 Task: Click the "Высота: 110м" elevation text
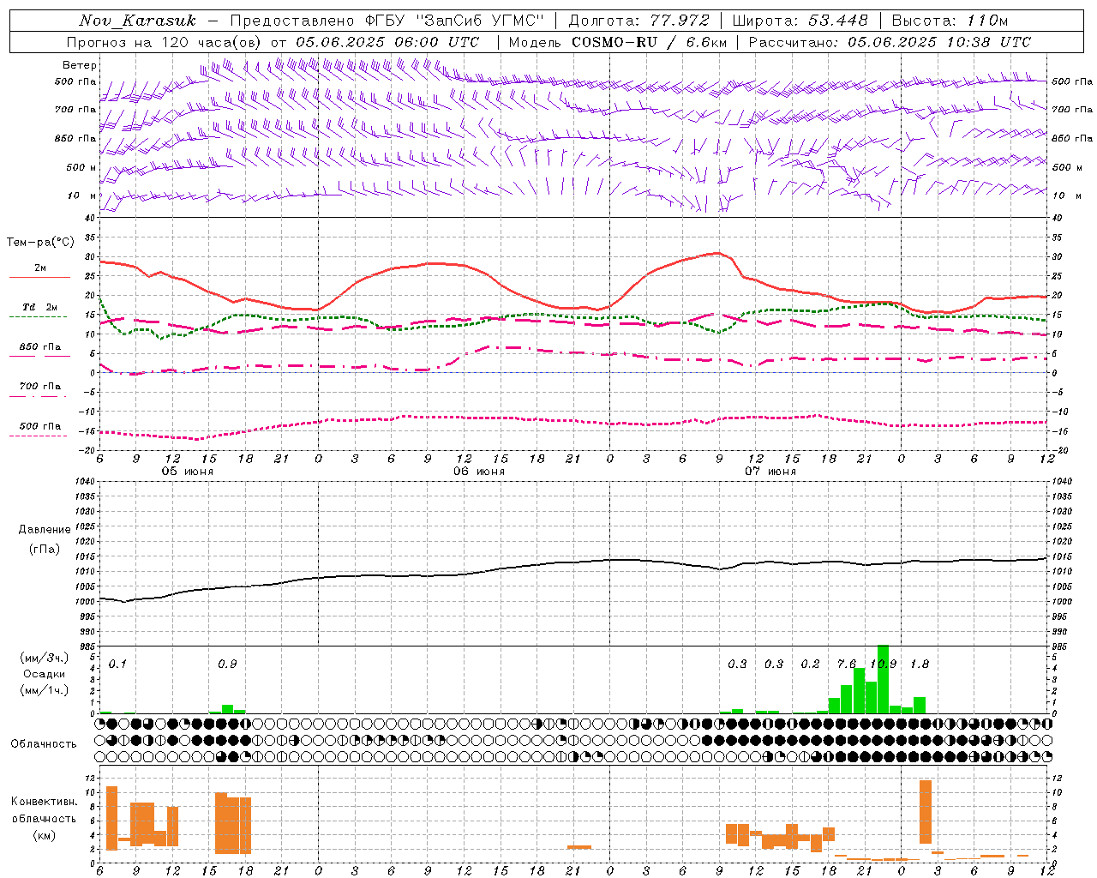coord(950,21)
